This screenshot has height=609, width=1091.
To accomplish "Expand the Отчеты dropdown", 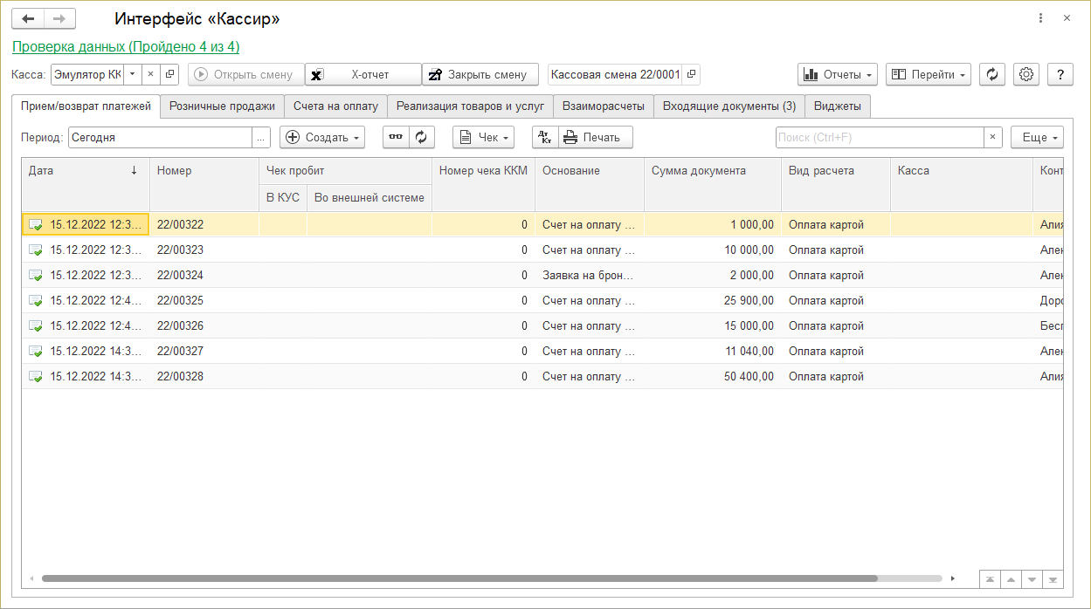I will [x=837, y=75].
